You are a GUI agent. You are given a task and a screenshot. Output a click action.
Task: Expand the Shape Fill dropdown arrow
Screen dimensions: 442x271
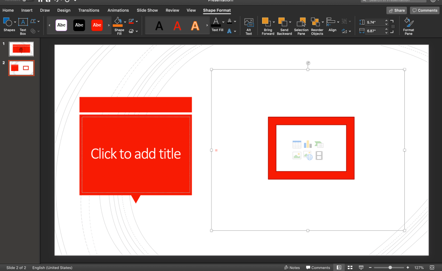tap(125, 22)
